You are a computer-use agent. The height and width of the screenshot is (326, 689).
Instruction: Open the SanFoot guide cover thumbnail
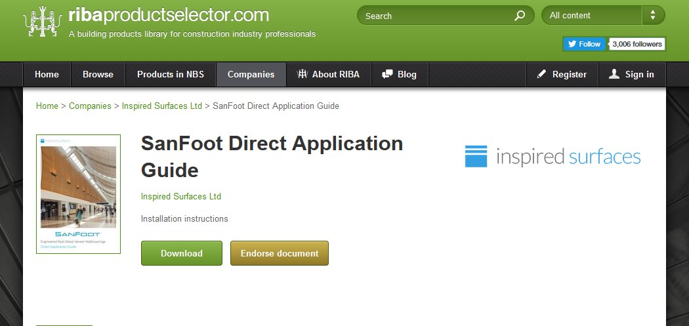click(78, 194)
